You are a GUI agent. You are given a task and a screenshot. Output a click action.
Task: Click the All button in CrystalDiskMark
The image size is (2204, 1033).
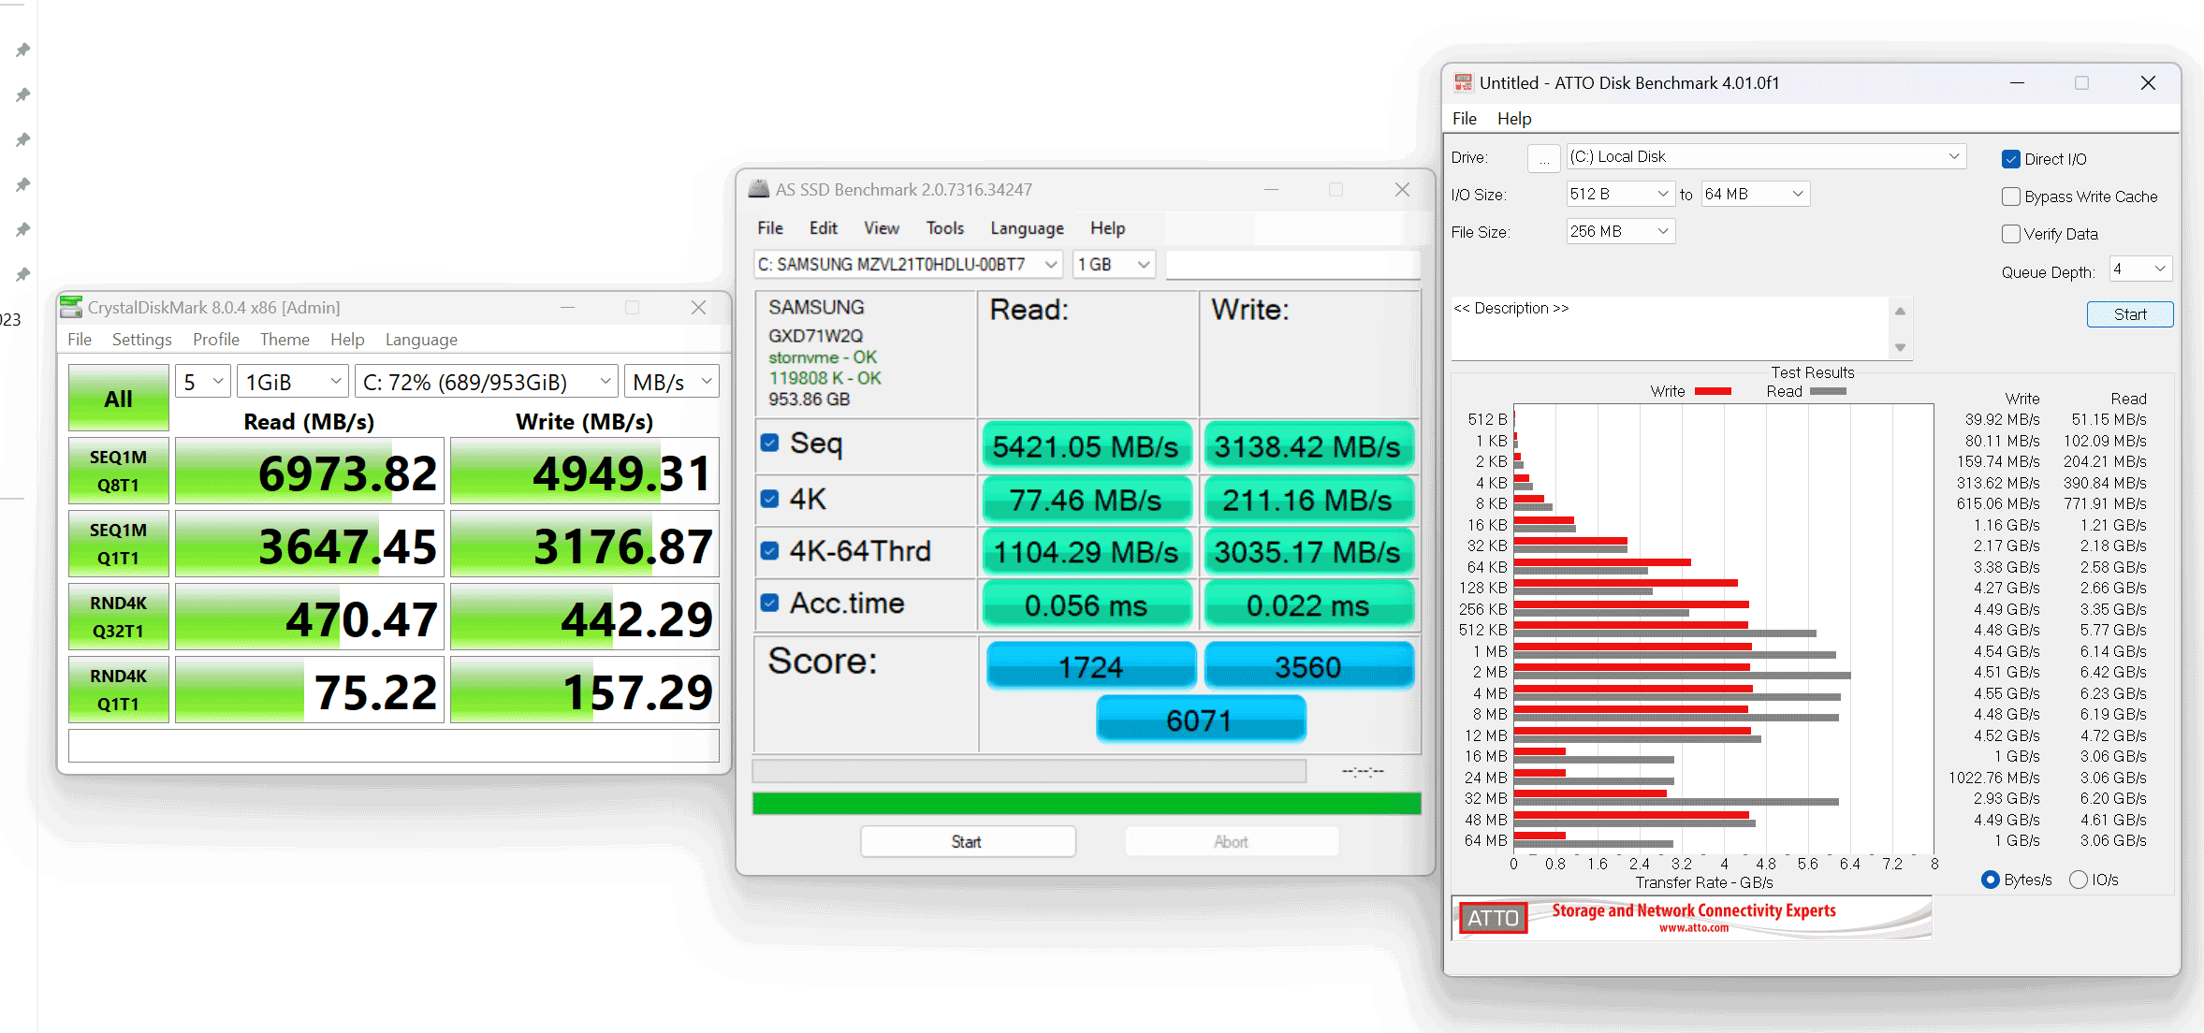pos(118,399)
